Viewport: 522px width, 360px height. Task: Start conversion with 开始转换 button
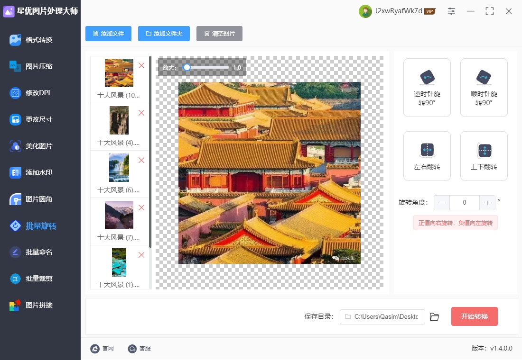(474, 316)
